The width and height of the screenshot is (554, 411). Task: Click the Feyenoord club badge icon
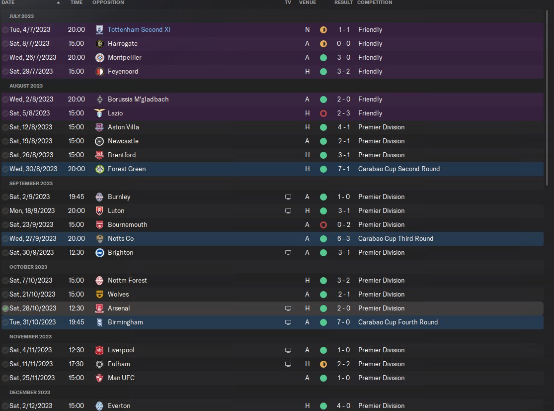[99, 72]
